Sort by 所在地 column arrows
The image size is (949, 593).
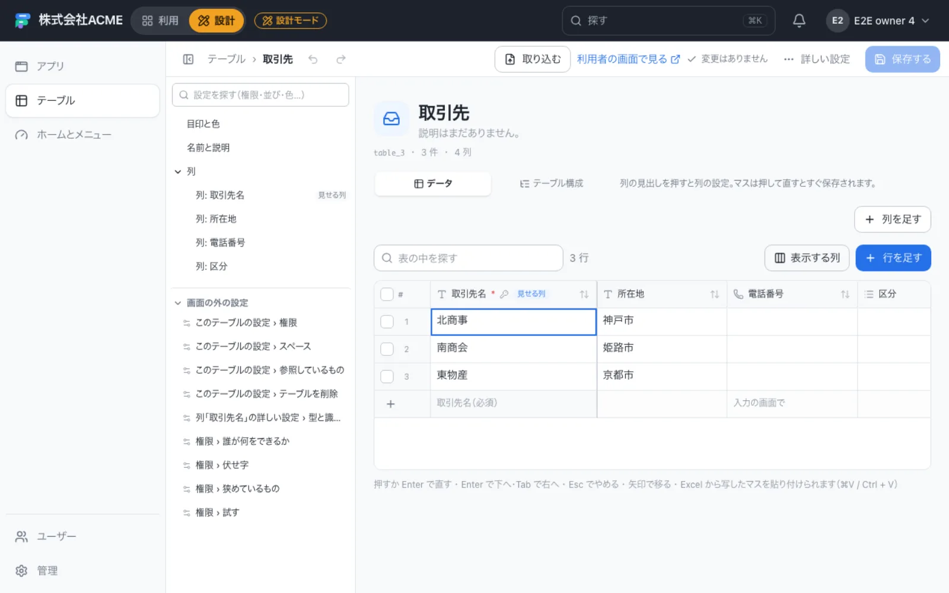tap(715, 294)
